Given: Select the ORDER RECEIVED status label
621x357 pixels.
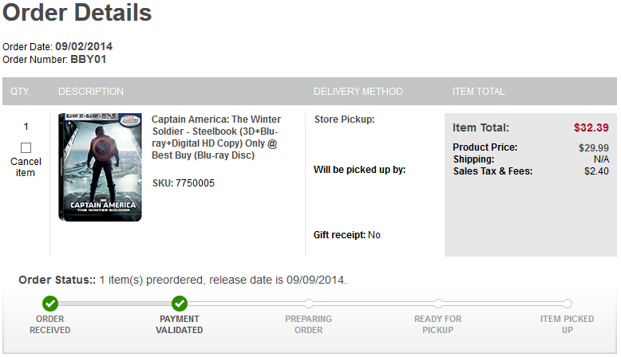Looking at the screenshot, I should pyautogui.click(x=50, y=324).
